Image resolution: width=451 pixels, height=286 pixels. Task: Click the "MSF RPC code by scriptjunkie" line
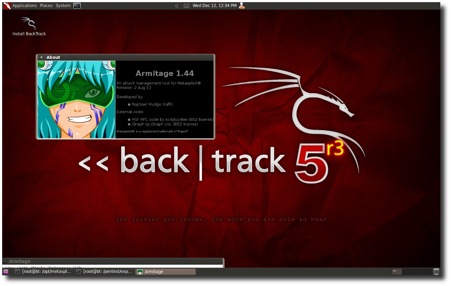[172, 120]
